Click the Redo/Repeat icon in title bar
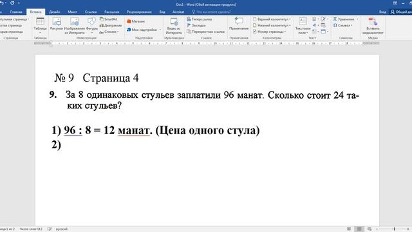 [x=12, y=3]
